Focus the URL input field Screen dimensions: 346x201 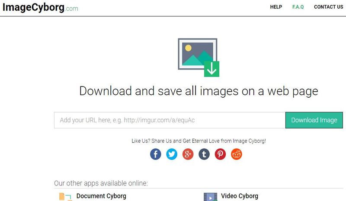pos(170,120)
